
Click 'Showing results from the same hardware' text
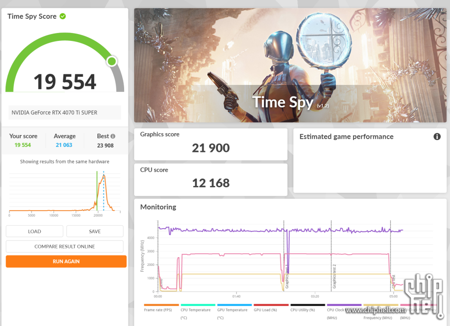64,162
